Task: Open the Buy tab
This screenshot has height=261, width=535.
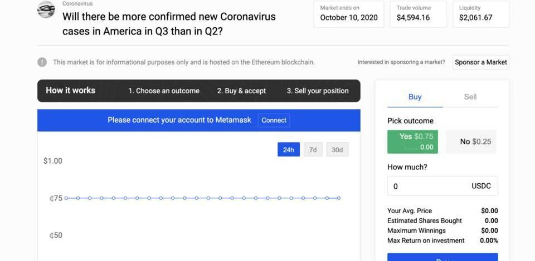Action: (415, 97)
